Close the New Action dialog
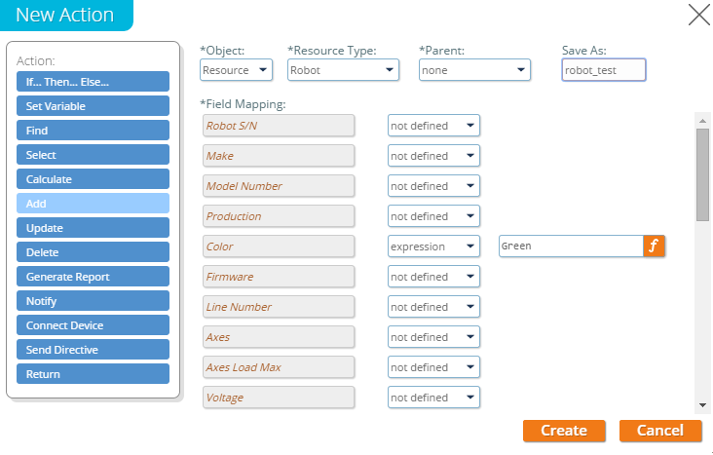 [x=698, y=15]
